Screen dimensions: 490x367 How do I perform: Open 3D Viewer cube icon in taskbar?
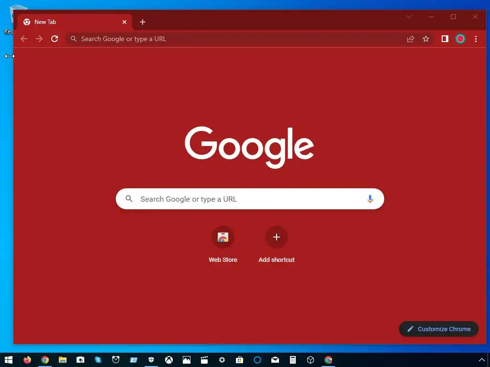310,360
